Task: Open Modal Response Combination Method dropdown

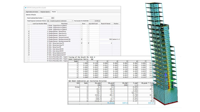Action: (60, 21)
